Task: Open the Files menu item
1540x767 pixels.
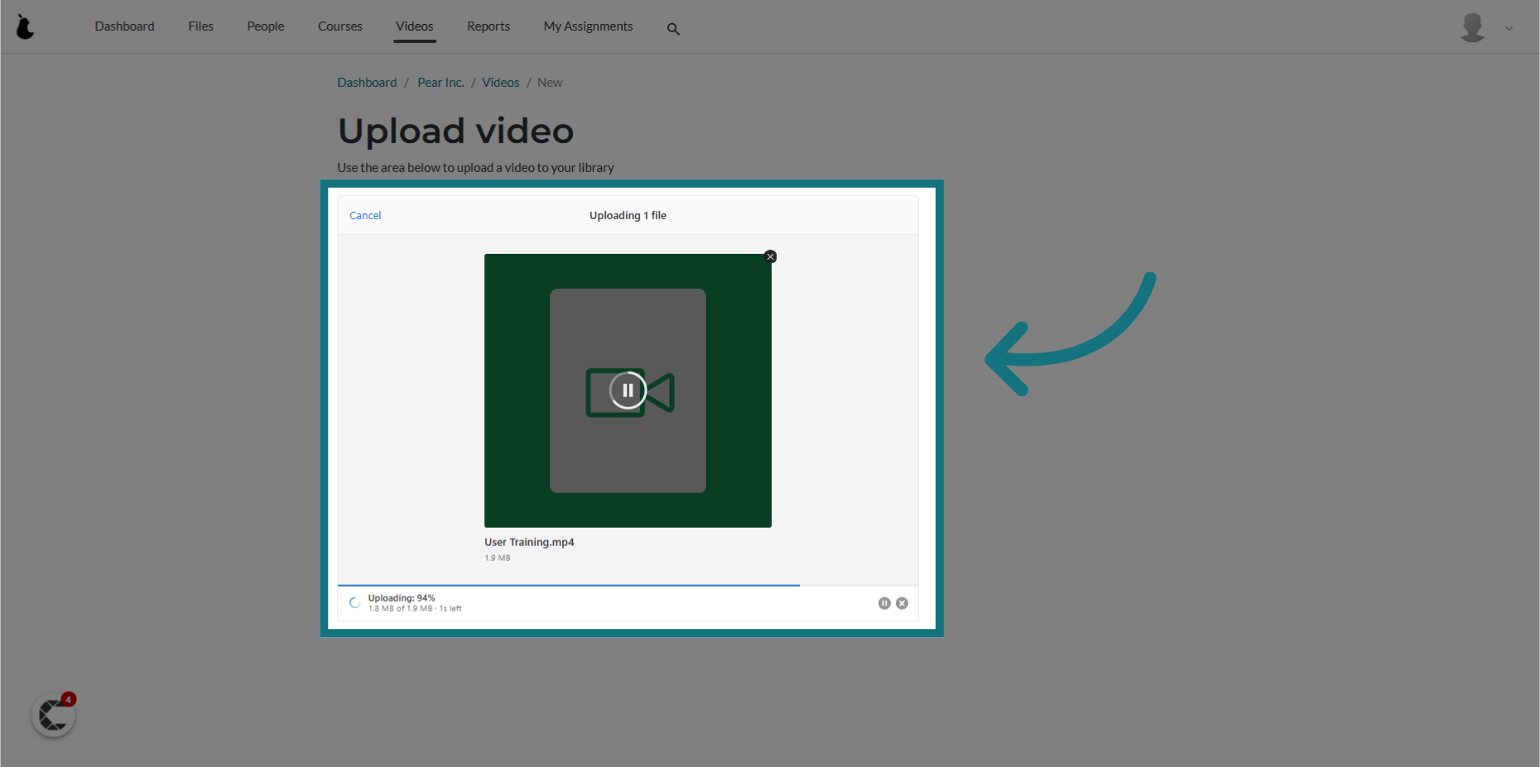Action: pyautogui.click(x=200, y=26)
